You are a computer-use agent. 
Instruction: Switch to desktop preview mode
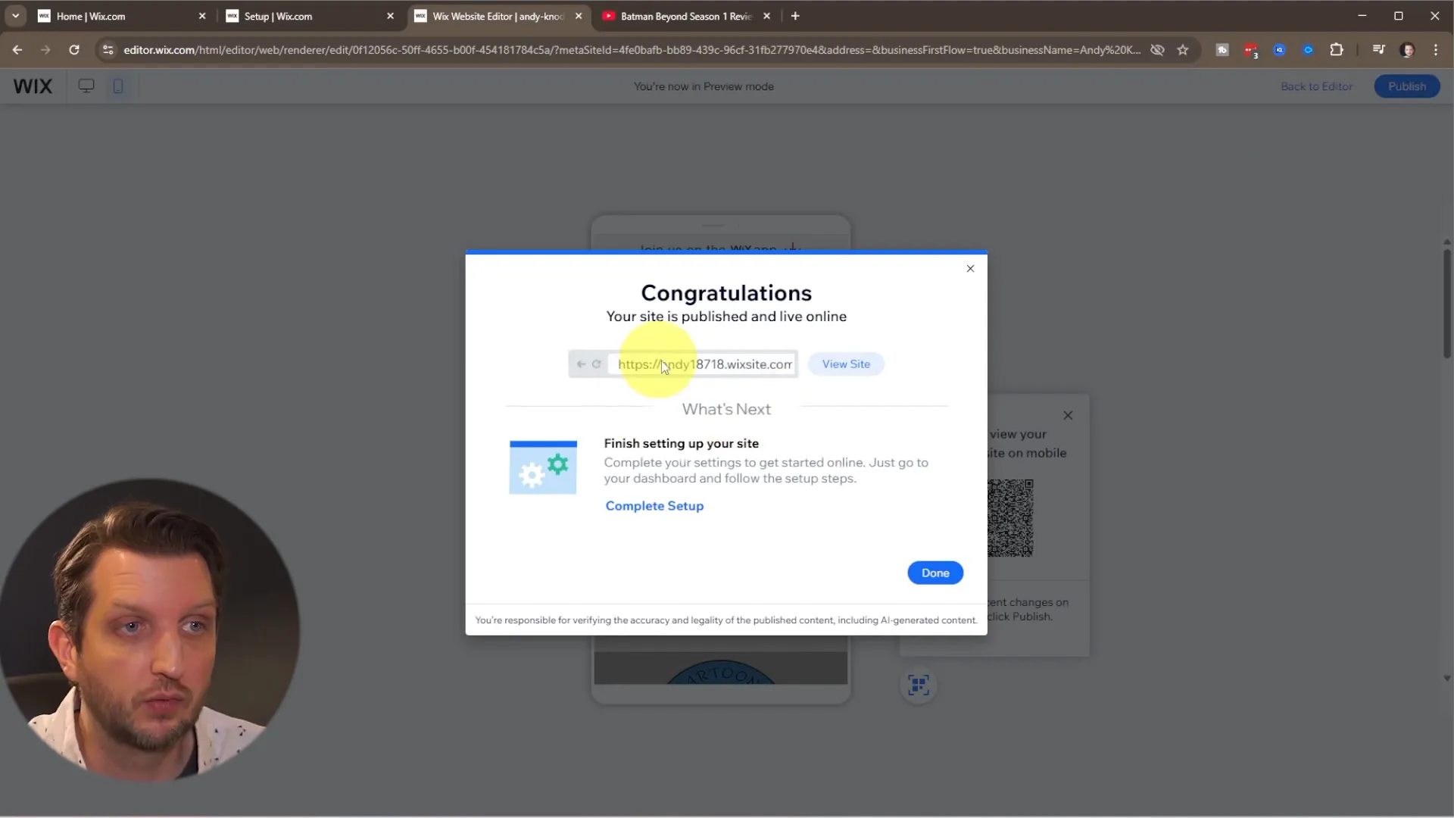tap(86, 86)
